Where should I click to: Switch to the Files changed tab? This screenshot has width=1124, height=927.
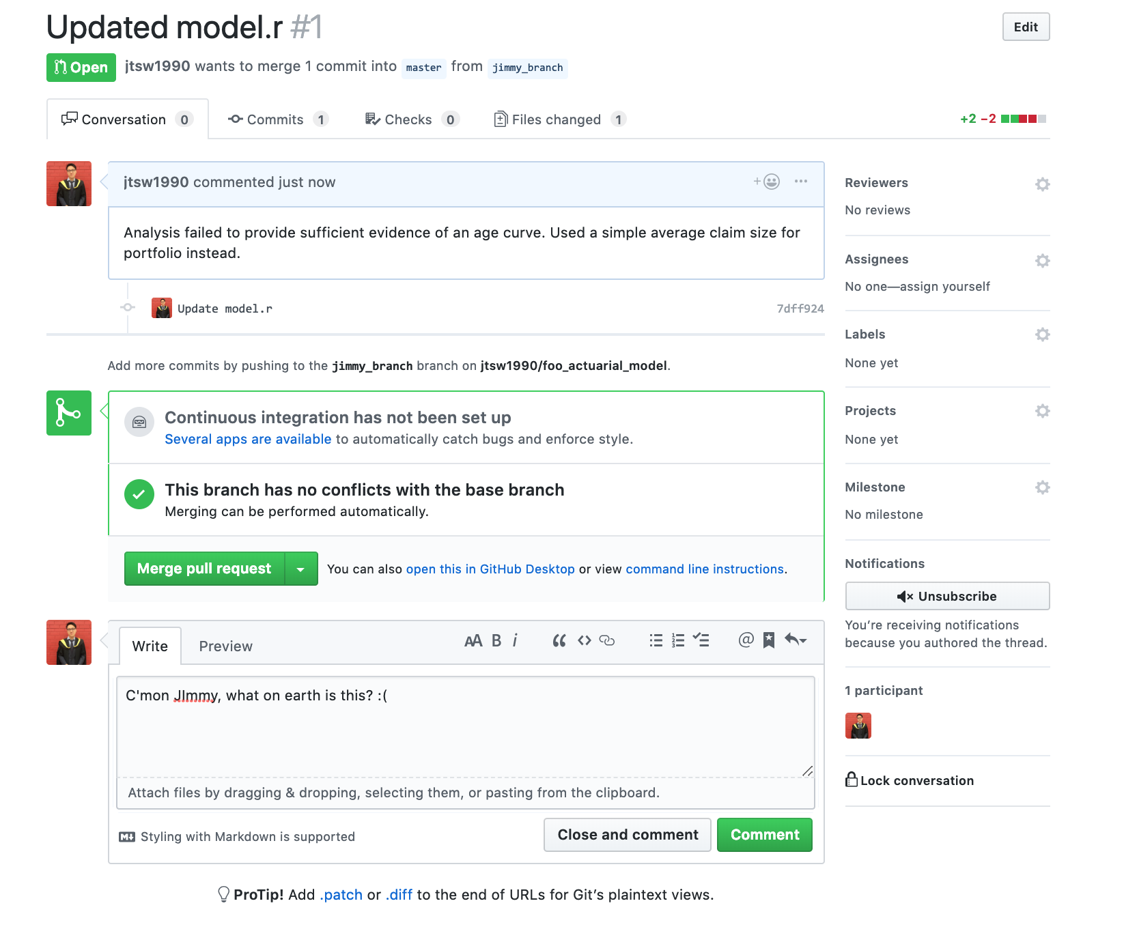(x=557, y=119)
